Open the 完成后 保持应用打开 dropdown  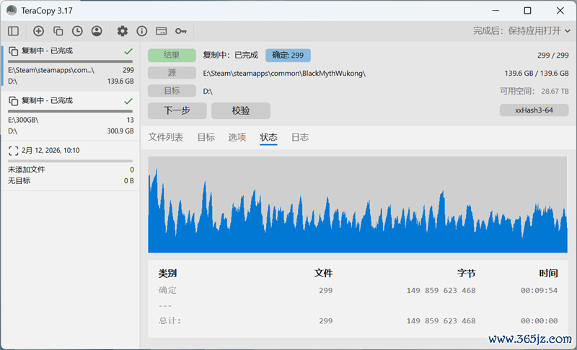point(521,31)
